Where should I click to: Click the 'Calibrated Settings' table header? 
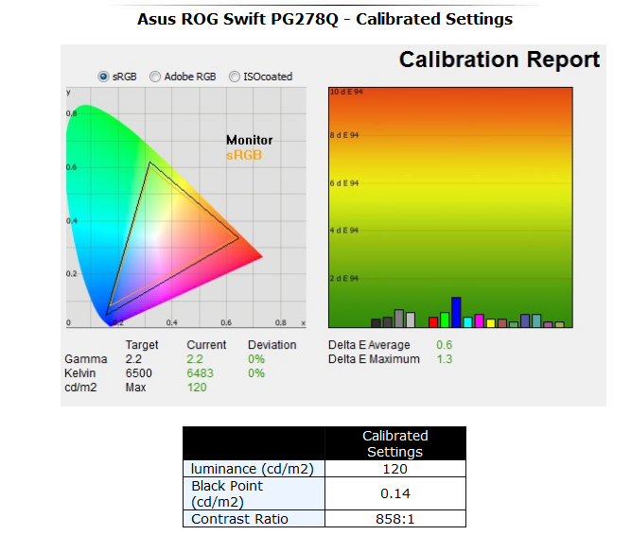click(395, 443)
